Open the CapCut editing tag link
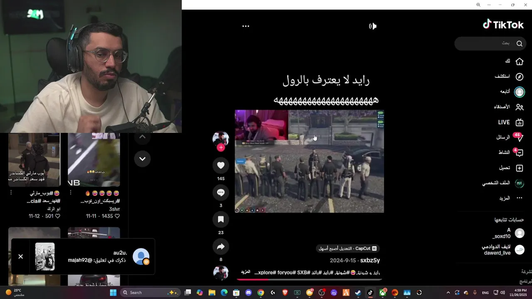The width and height of the screenshot is (532, 299). pos(347,248)
